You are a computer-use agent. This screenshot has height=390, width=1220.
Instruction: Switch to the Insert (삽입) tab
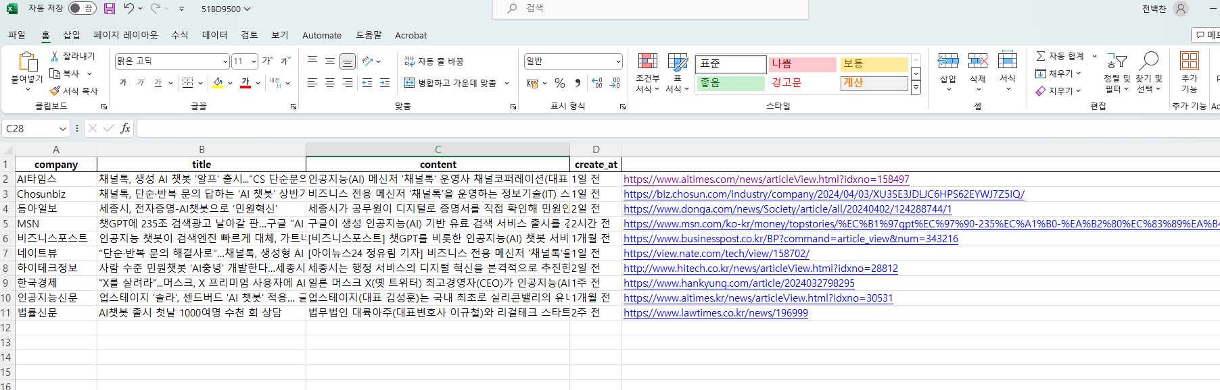[x=72, y=35]
